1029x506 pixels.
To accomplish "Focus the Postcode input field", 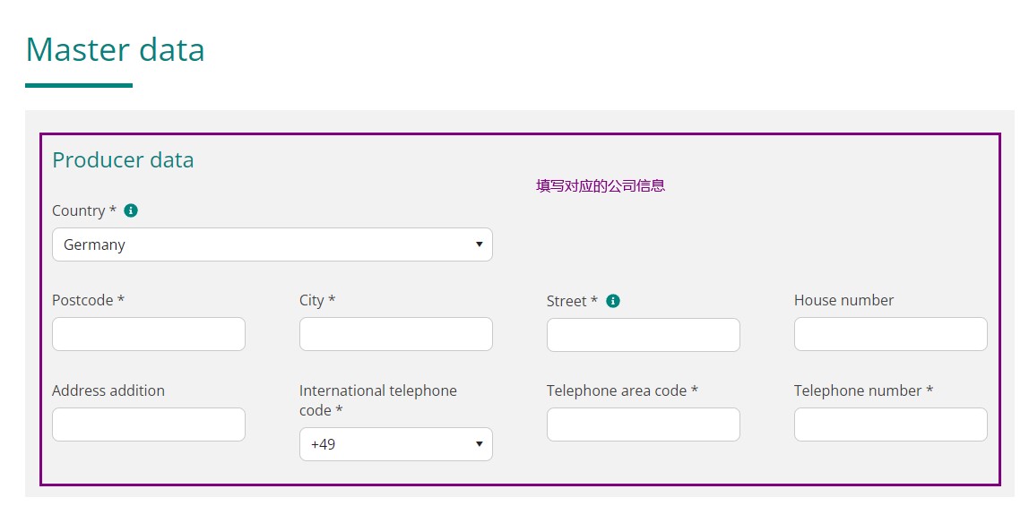I will [149, 334].
